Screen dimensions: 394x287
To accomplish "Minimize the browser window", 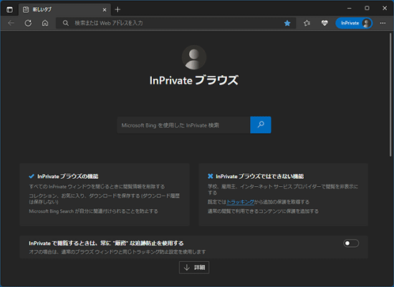I will [x=350, y=9].
